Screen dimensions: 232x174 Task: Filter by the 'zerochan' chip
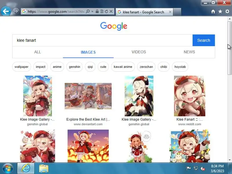click(146, 67)
